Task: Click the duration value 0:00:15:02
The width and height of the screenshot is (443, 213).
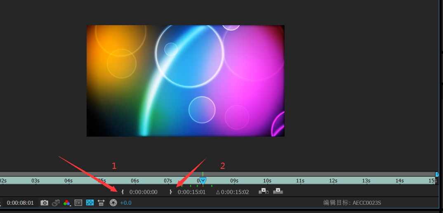Action: coord(235,192)
